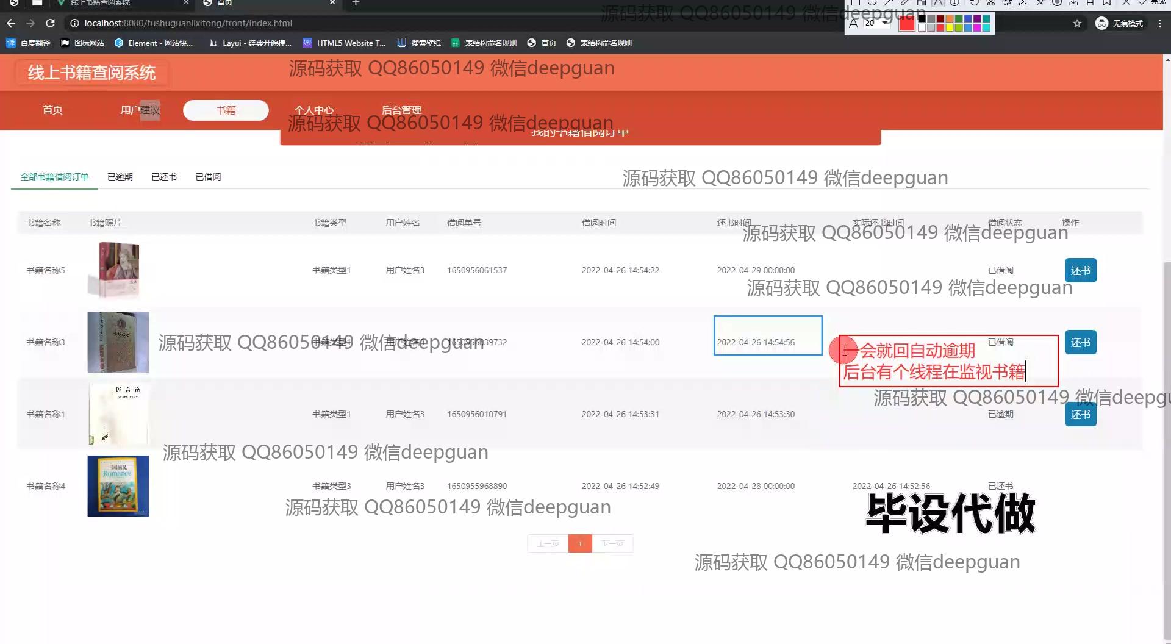1171x644 pixels.
Task: Open 个人中心 in the navigation bar
Action: 314,110
